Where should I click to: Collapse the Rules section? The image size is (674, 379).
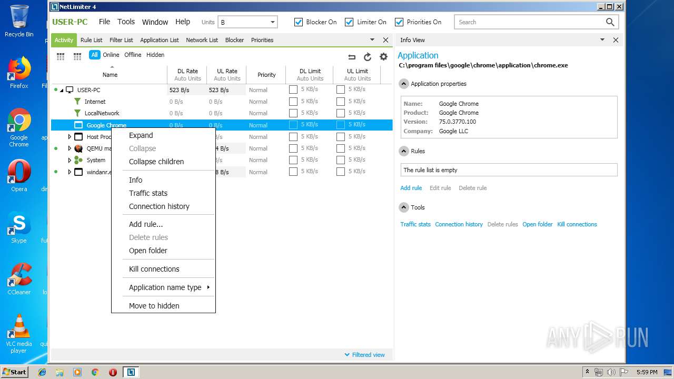(404, 151)
